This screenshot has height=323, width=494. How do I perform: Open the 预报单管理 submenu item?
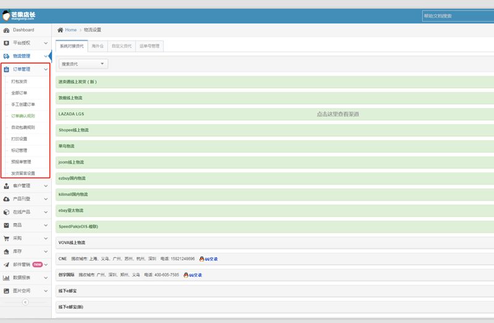tap(21, 162)
